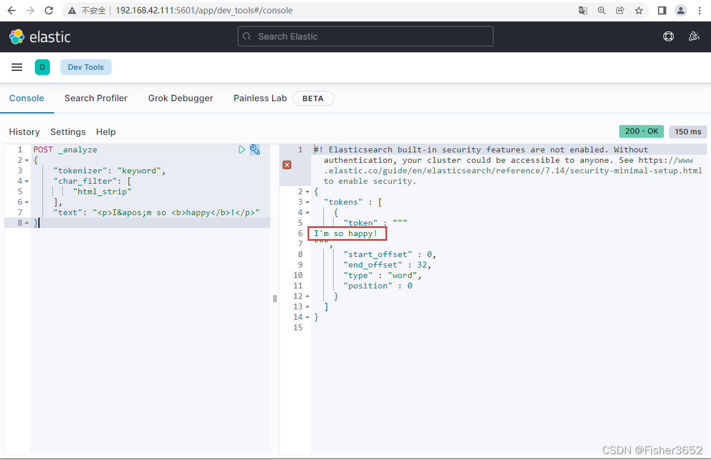
Task: Reload the page with the refresh icon
Action: 49,10
